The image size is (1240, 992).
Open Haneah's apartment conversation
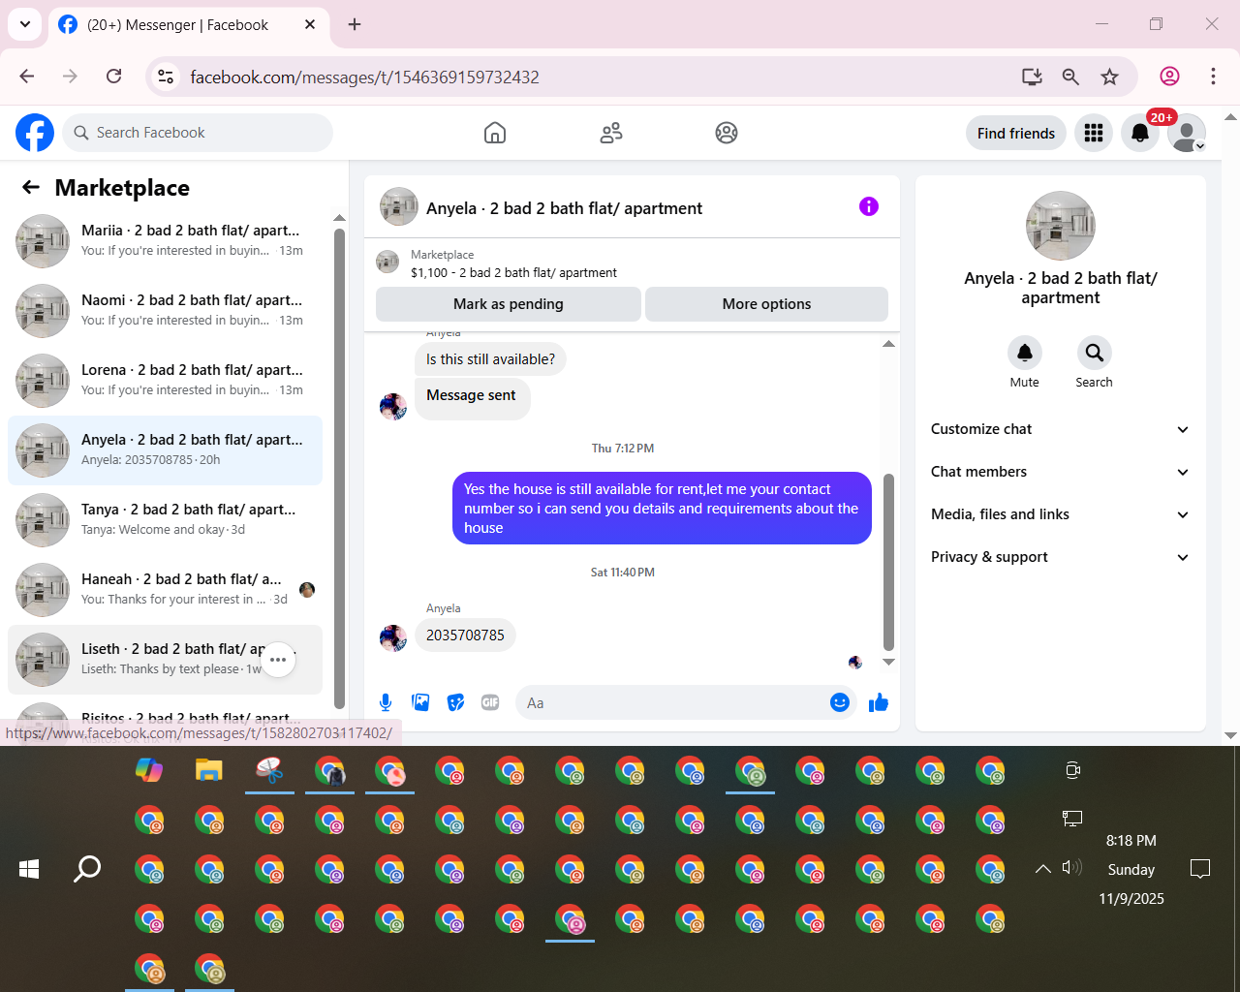[166, 590]
